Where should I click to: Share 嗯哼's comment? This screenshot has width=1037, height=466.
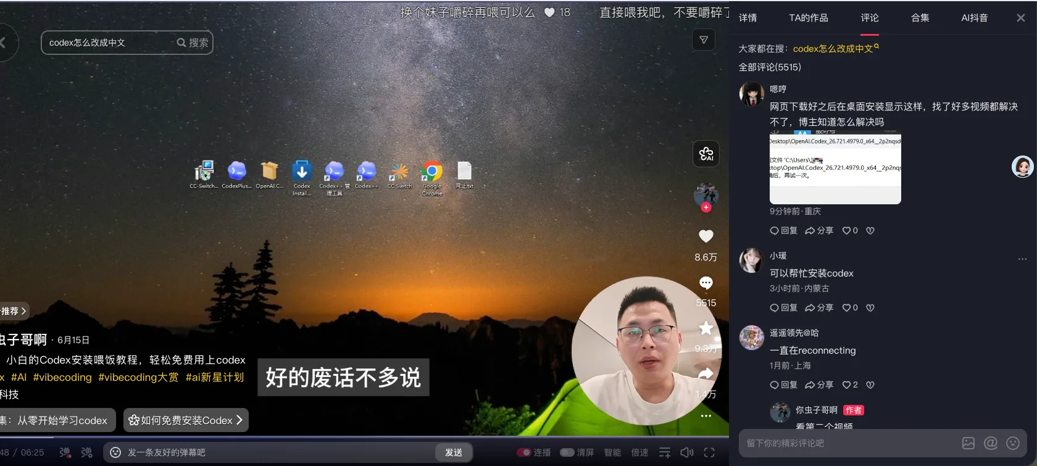(x=819, y=230)
